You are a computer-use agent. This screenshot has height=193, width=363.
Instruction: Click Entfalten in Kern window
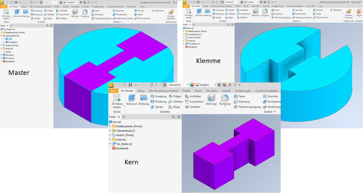click(192, 107)
